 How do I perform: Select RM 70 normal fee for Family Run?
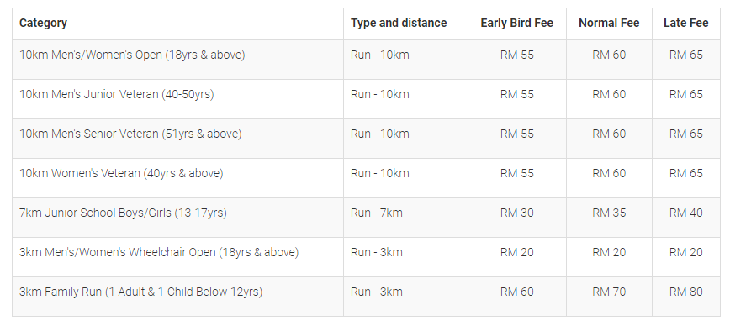pos(609,292)
